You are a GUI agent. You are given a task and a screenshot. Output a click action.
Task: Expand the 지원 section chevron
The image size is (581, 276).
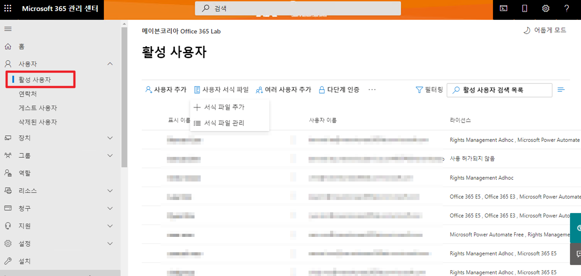click(x=110, y=226)
